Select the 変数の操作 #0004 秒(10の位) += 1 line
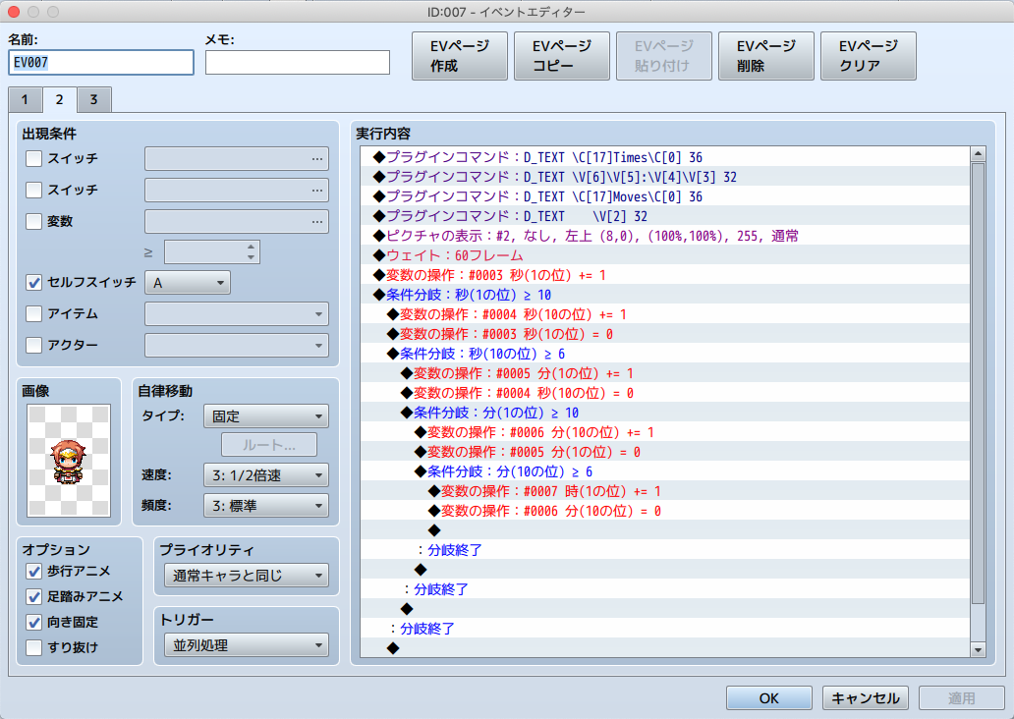1014x719 pixels. [x=665, y=314]
